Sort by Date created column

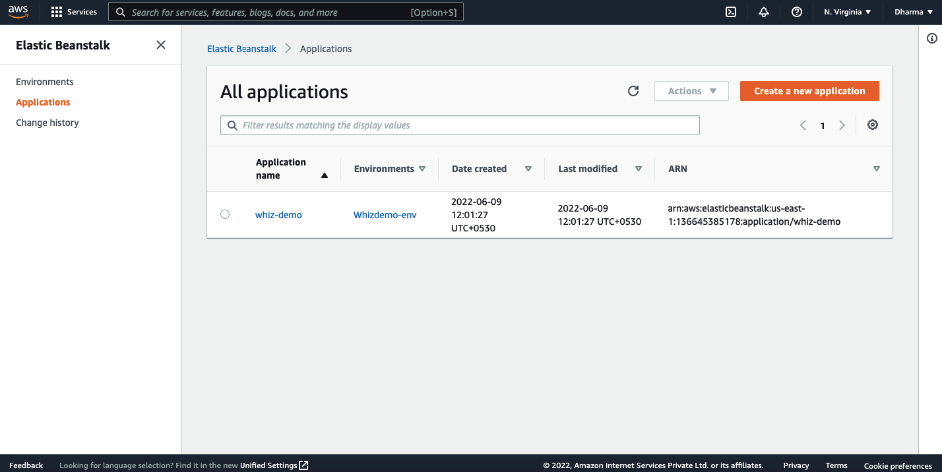[491, 169]
